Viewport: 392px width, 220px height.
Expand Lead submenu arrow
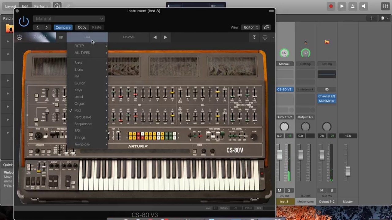click(x=107, y=97)
